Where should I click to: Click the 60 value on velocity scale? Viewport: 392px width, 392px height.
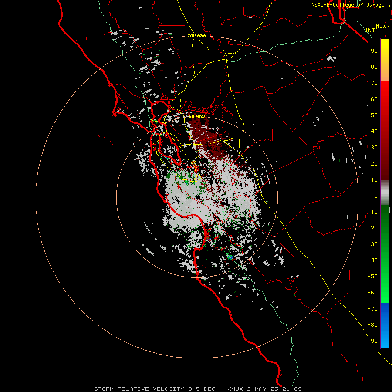tap(374, 99)
